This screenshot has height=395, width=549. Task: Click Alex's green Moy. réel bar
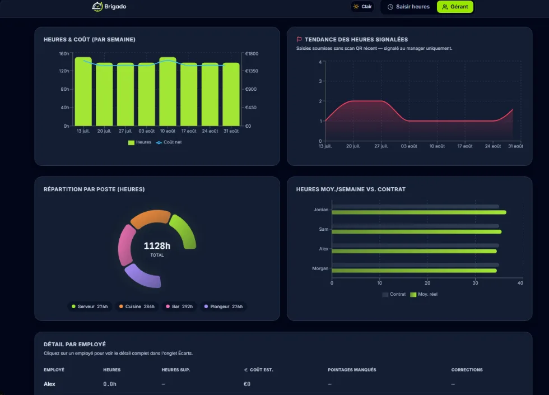click(414, 251)
